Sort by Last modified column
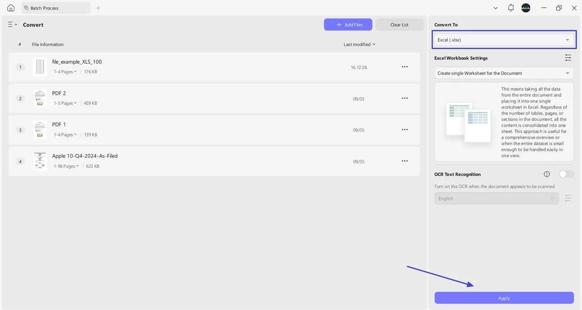 (x=359, y=44)
